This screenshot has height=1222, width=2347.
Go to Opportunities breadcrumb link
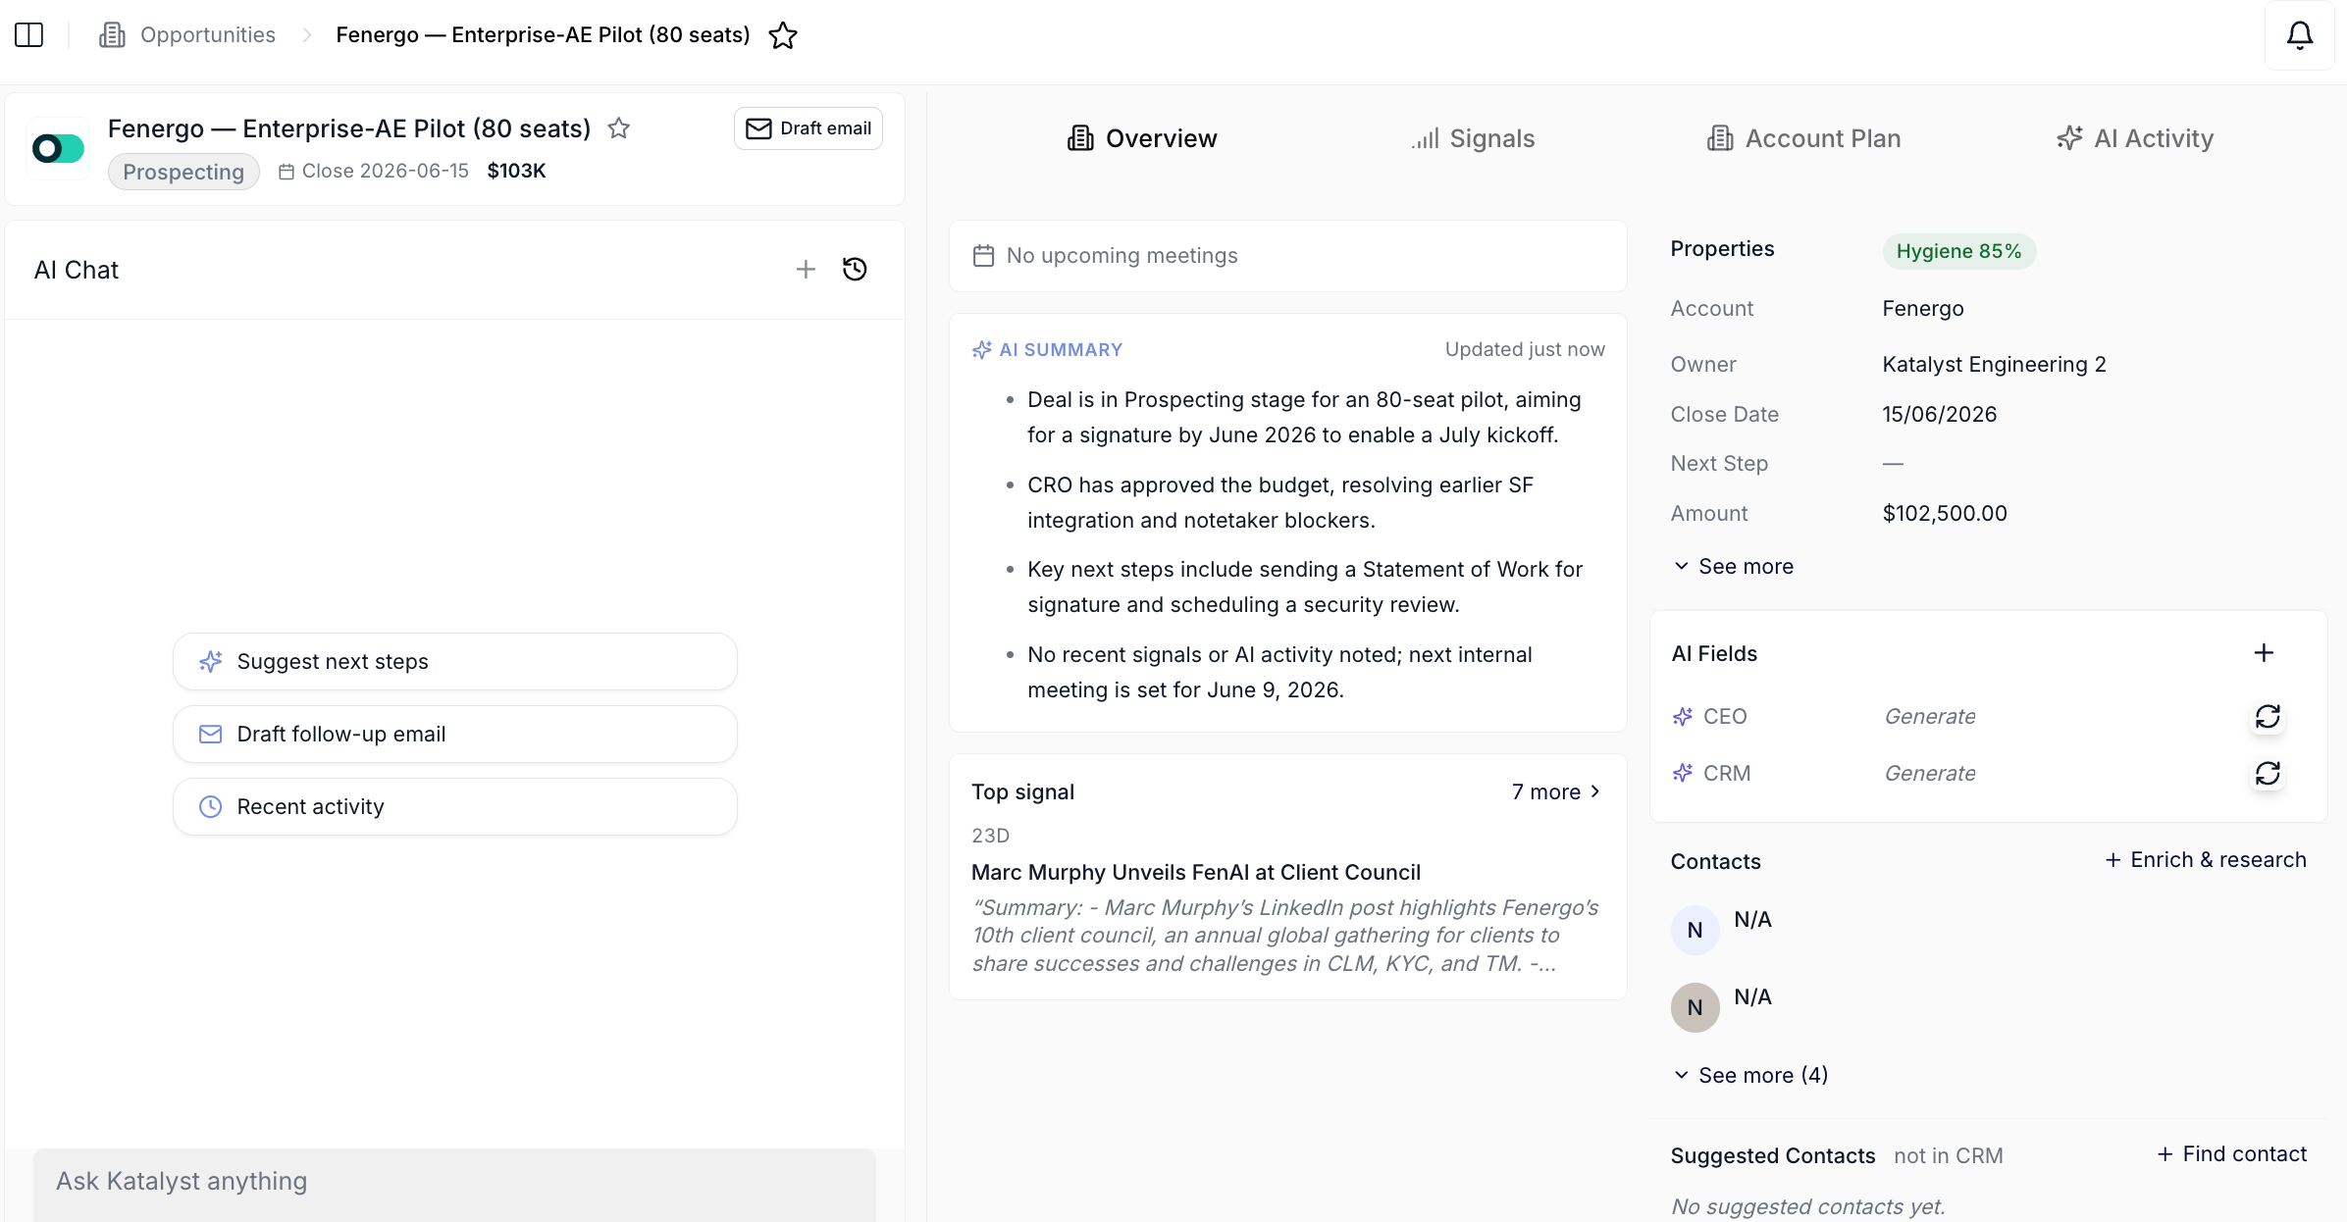coord(208,35)
